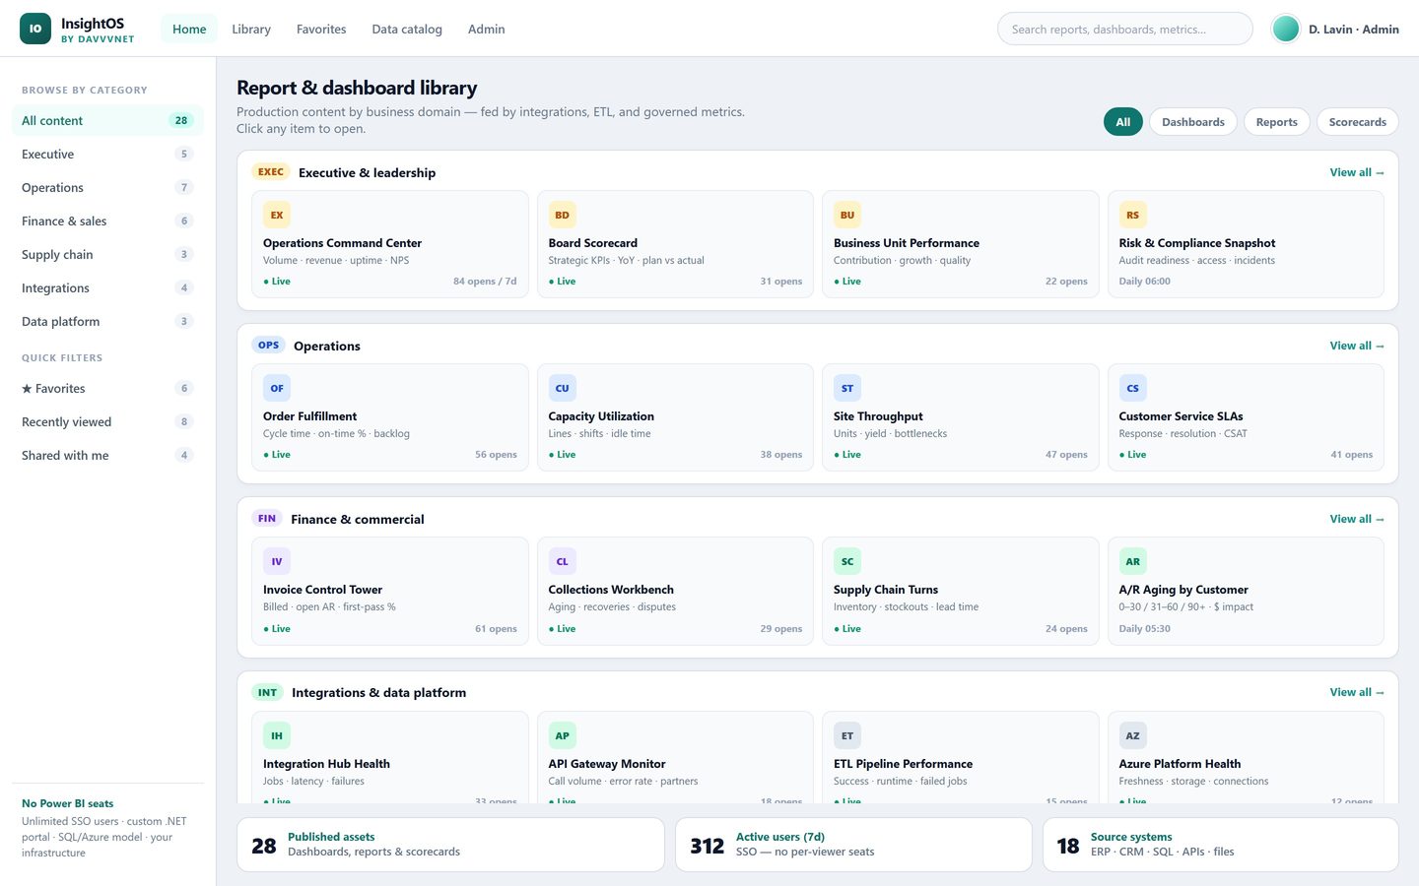Click the AZ icon on Azure Platform Health

[1132, 735]
